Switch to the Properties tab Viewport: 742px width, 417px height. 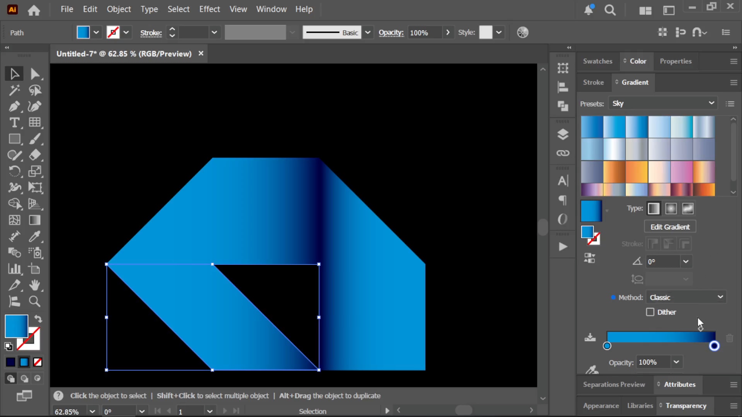tap(676, 61)
